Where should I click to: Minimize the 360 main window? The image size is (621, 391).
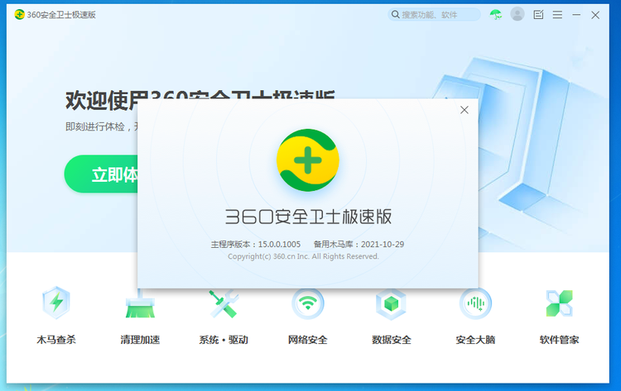(x=576, y=15)
